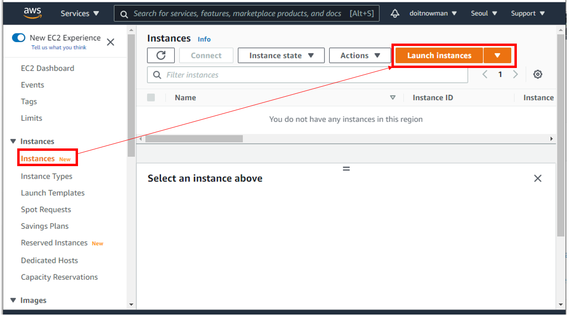Open the Seoul region selector
569x316 pixels.
[x=484, y=13]
